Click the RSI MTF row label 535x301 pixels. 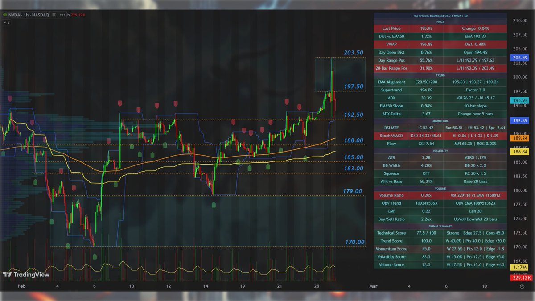tap(391, 128)
